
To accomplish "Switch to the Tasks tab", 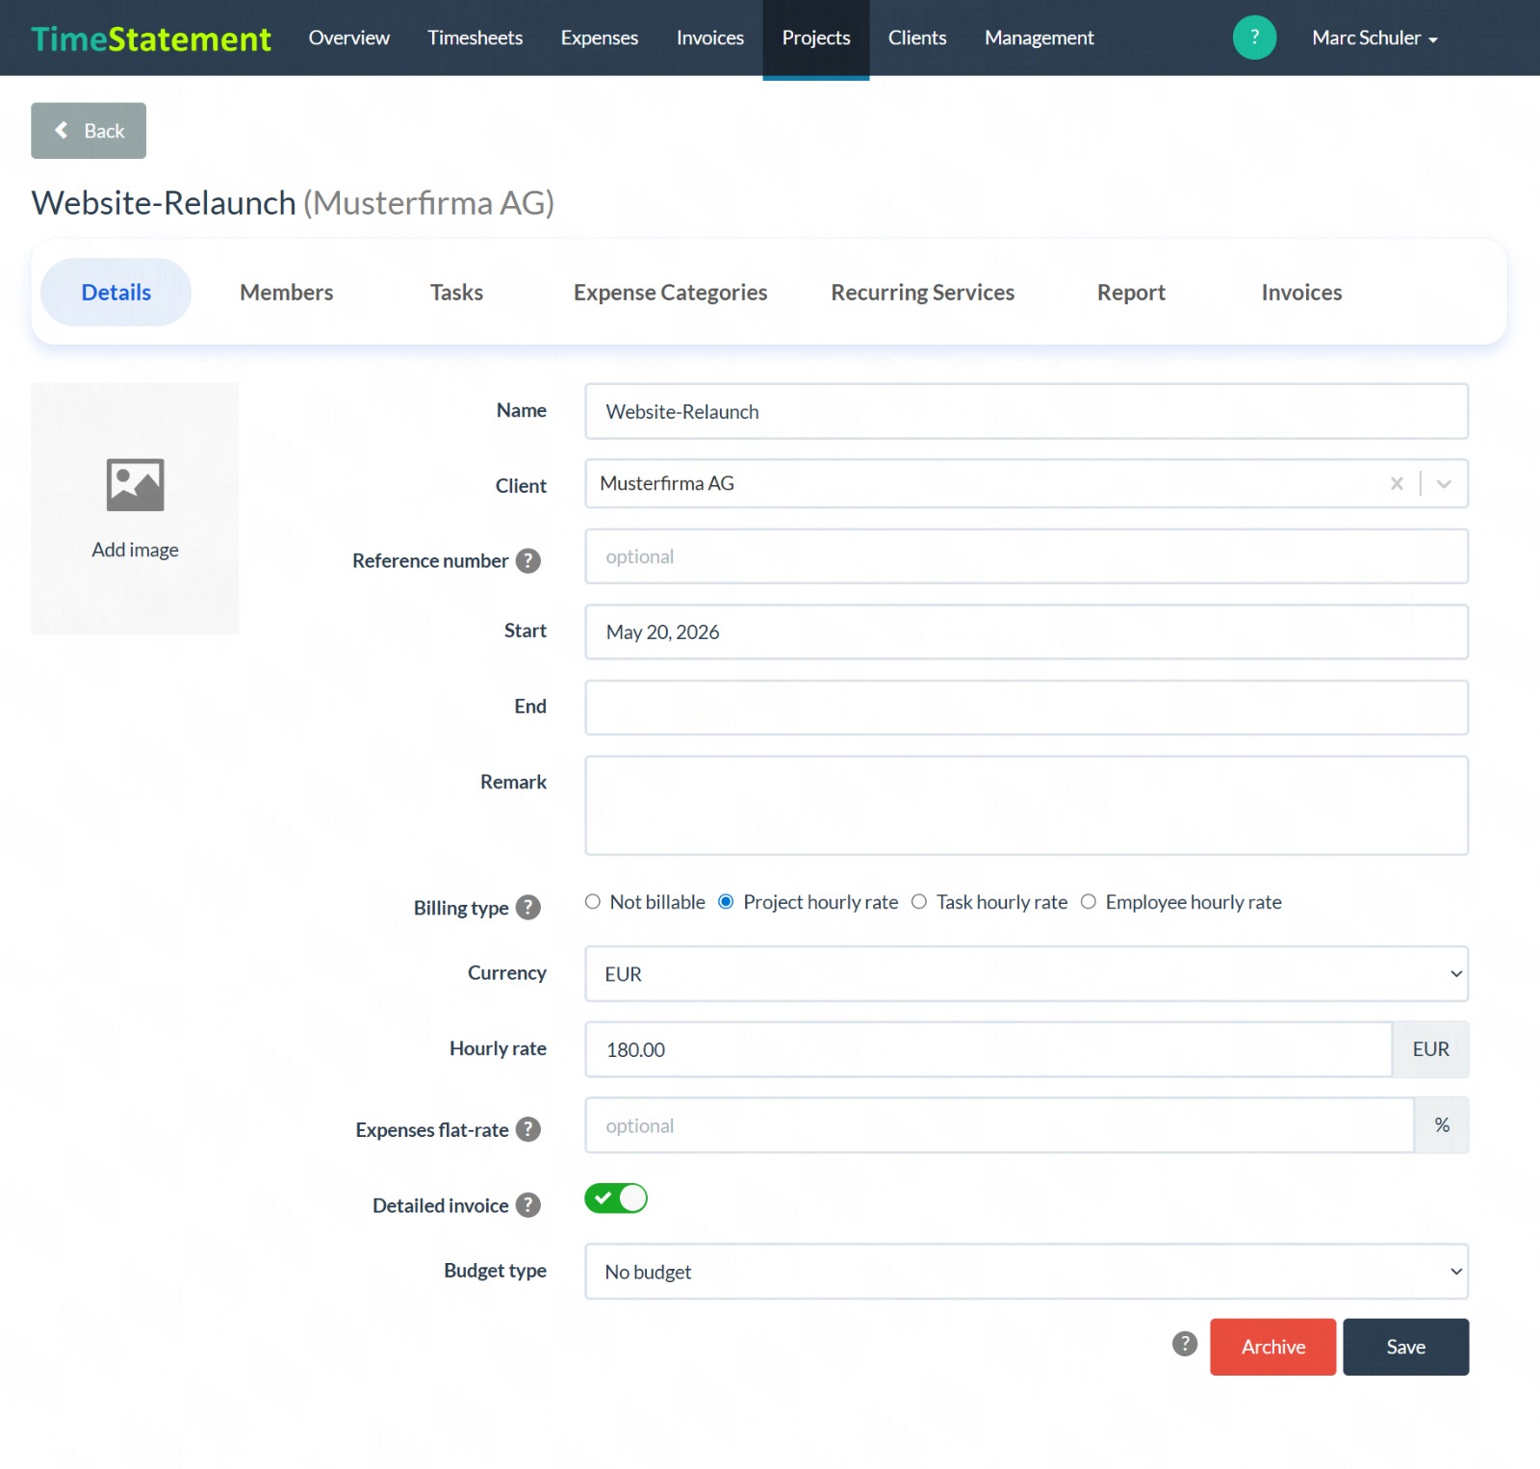I will pos(456,292).
